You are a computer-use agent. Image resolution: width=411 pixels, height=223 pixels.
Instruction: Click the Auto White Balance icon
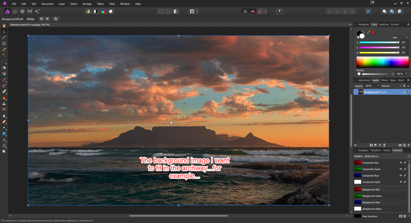tap(111, 12)
